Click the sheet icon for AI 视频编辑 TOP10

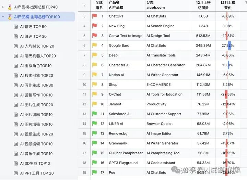pyautogui.click(x=16, y=144)
